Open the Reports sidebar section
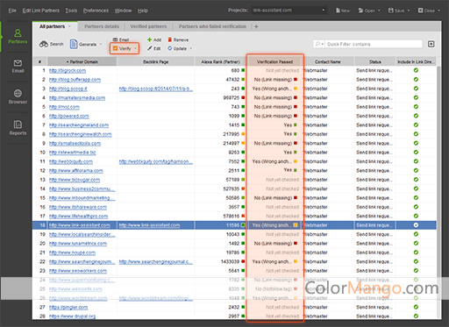449x327 pixels. pos(18,128)
